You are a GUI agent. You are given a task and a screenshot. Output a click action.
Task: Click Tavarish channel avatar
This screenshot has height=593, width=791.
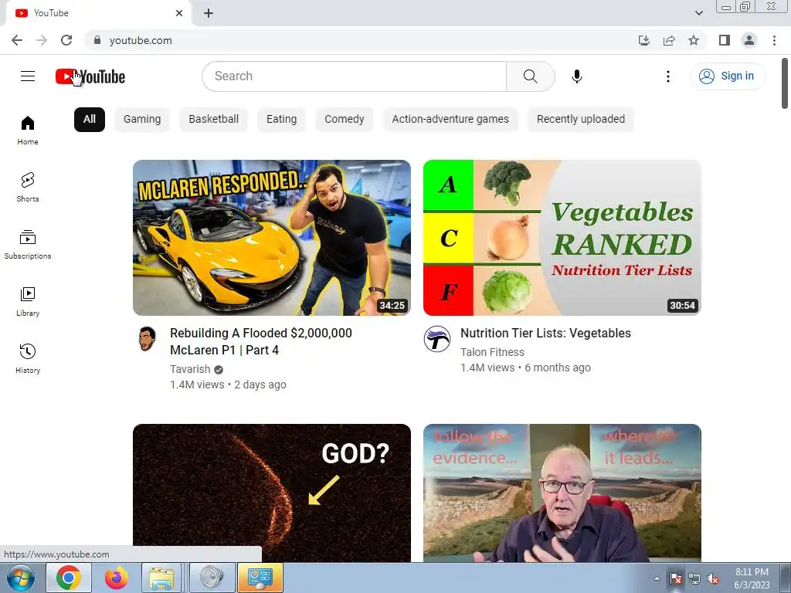(x=147, y=339)
